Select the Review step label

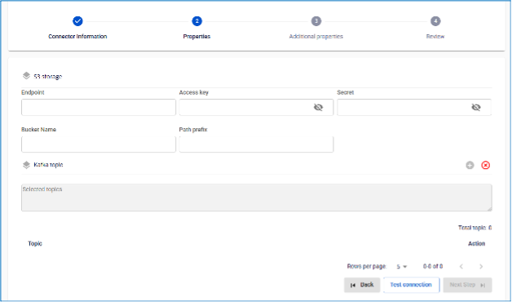(435, 37)
